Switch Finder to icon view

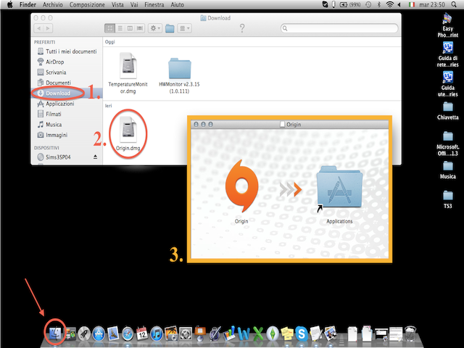pyautogui.click(x=109, y=28)
